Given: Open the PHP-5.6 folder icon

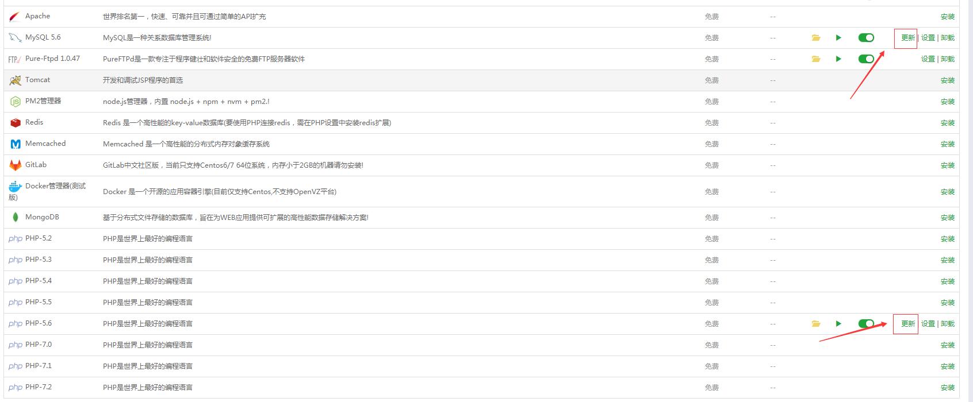Looking at the screenshot, I should [x=815, y=324].
